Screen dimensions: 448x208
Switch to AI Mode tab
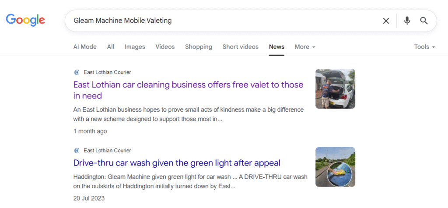[x=85, y=47]
